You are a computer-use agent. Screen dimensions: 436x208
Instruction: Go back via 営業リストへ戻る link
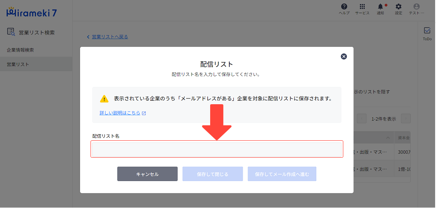tap(110, 36)
